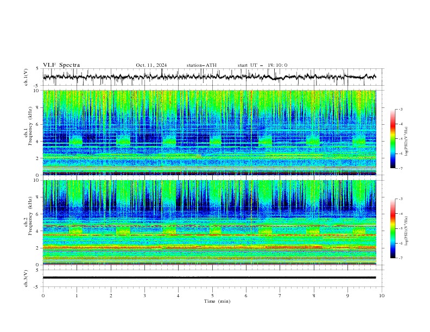430x332 pixels.
Task: Click the "-7" tick on ch.2 colour bar
Action: coord(400,258)
